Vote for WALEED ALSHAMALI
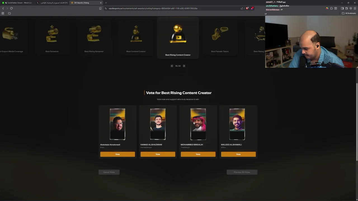Screen dimensions: 358x201 click(x=238, y=154)
